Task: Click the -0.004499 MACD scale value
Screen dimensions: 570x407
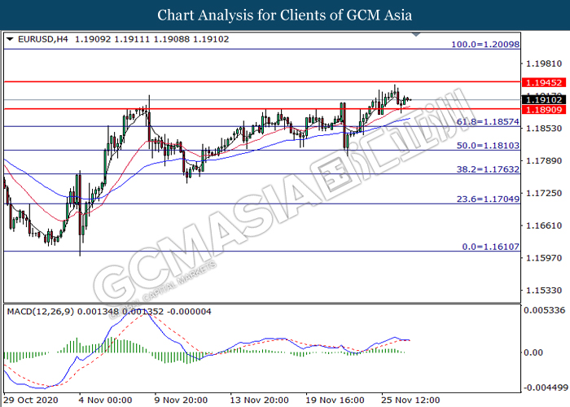Action: click(x=546, y=387)
